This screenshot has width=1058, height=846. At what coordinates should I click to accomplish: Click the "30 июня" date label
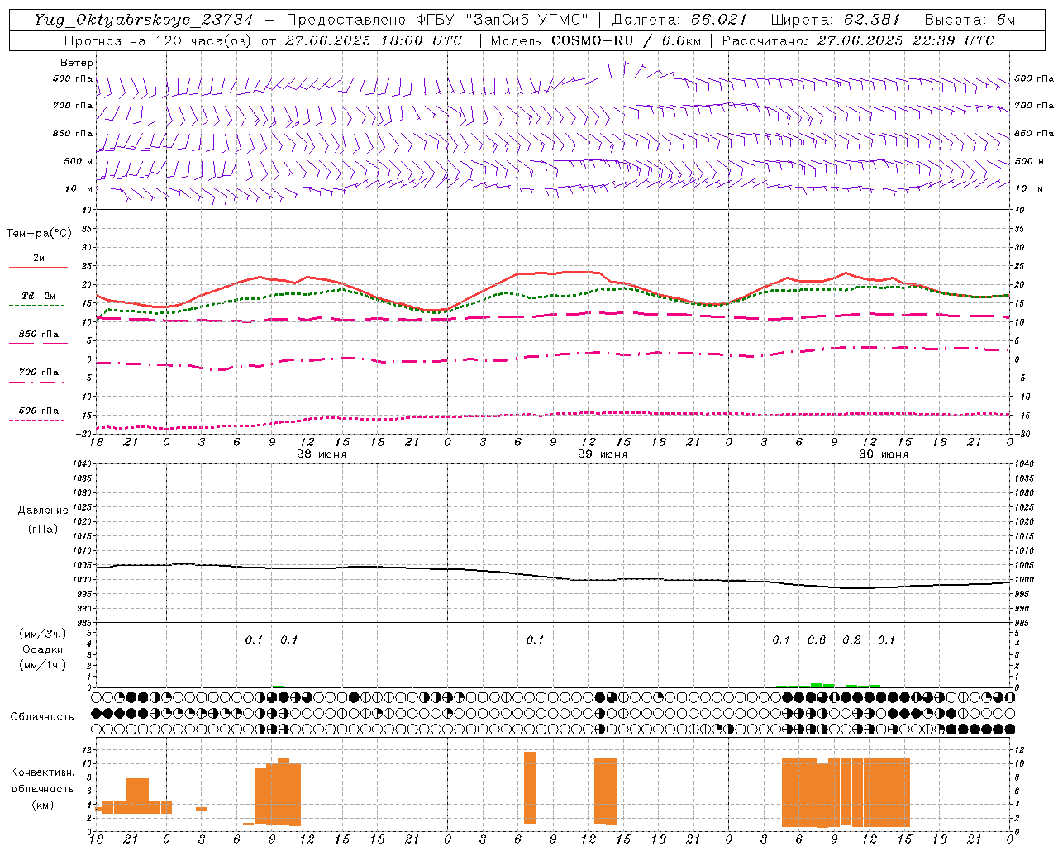coord(883,454)
